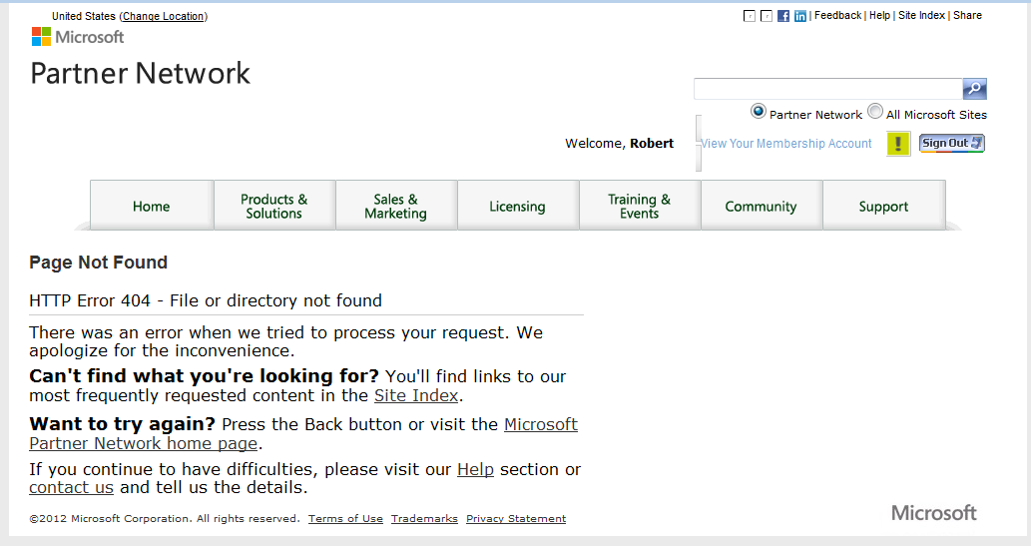Click the ©2012 Microsoft Corporation copyright text
Viewport: 1031px width, 546px height.
tap(165, 518)
